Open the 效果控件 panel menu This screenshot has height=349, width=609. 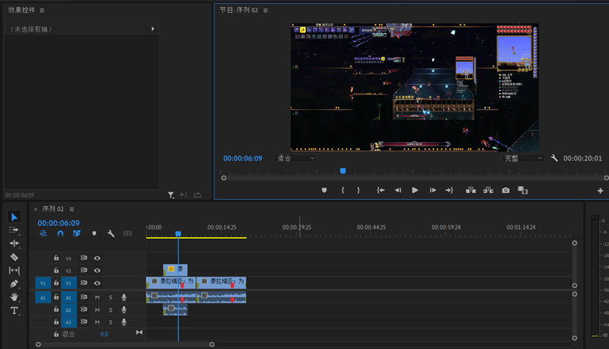coord(42,11)
